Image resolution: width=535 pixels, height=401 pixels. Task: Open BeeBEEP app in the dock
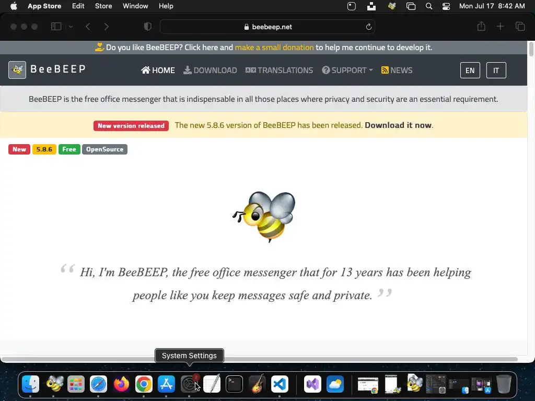coord(54,384)
